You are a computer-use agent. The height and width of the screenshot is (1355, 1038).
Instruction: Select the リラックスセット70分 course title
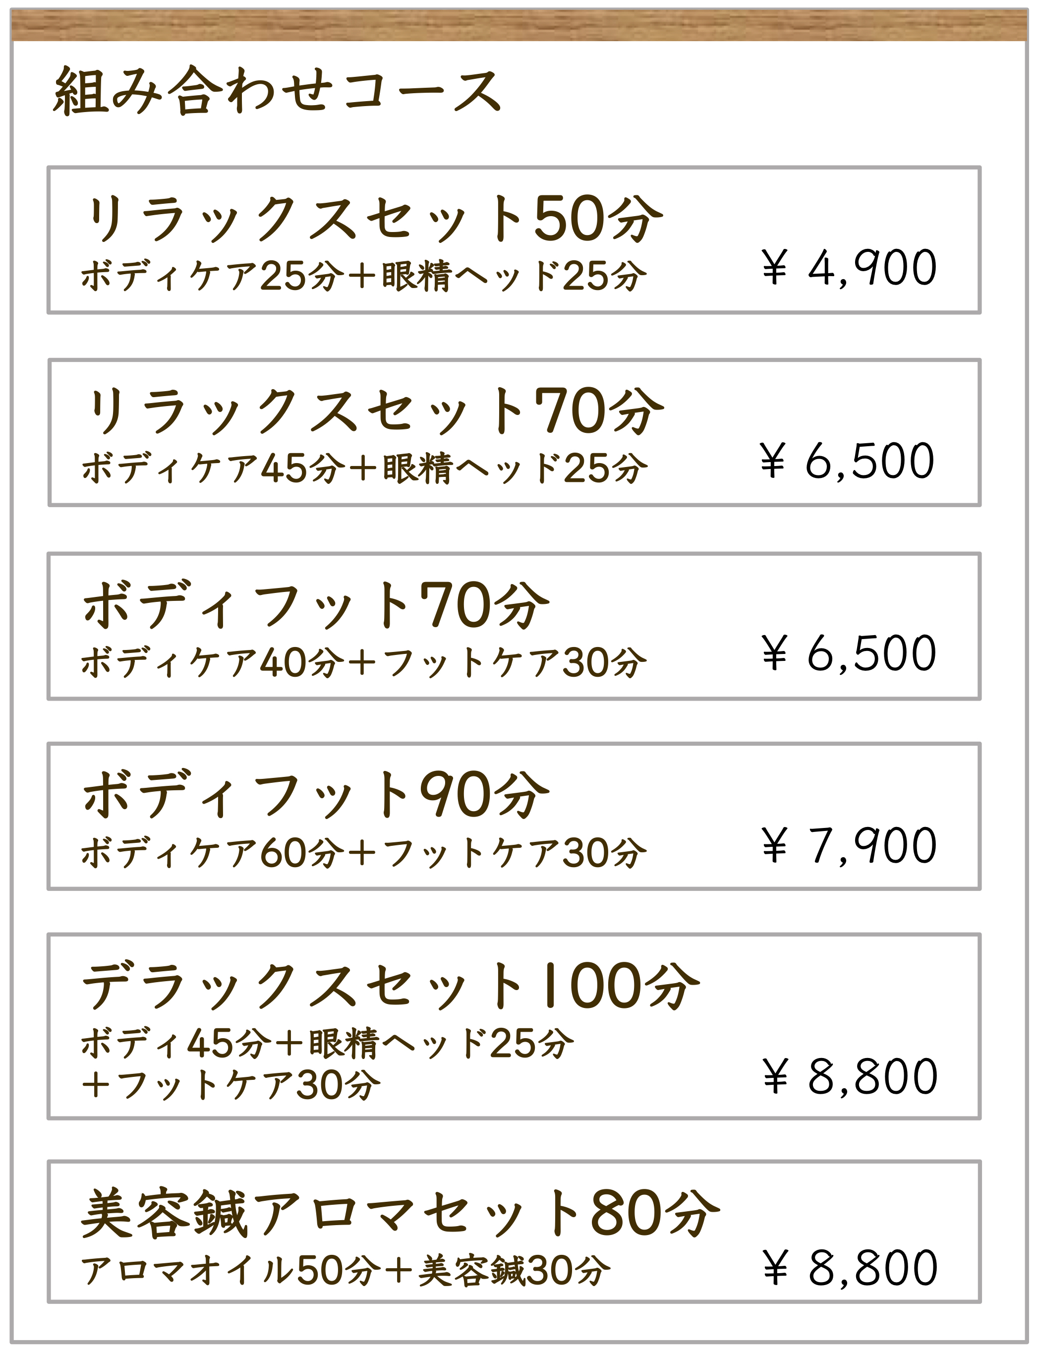[x=373, y=411]
